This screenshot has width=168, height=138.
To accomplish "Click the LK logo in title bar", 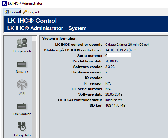I will tap(4, 3).
